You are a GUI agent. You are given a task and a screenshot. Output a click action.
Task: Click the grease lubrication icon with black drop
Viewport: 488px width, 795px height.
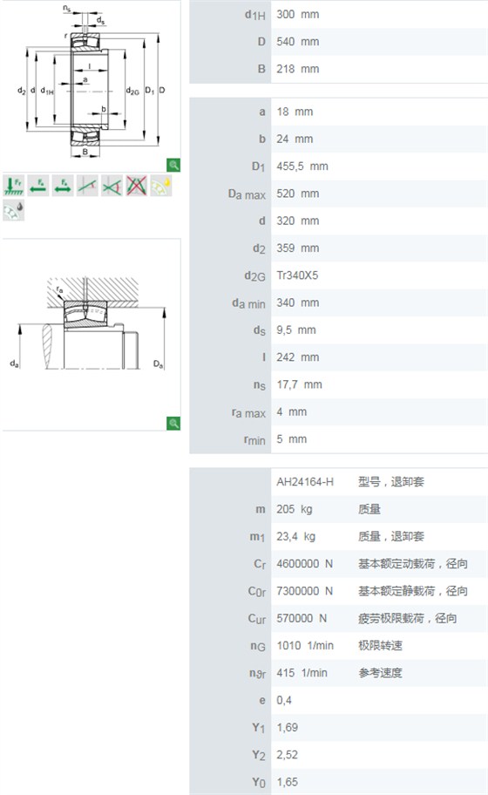(14, 210)
